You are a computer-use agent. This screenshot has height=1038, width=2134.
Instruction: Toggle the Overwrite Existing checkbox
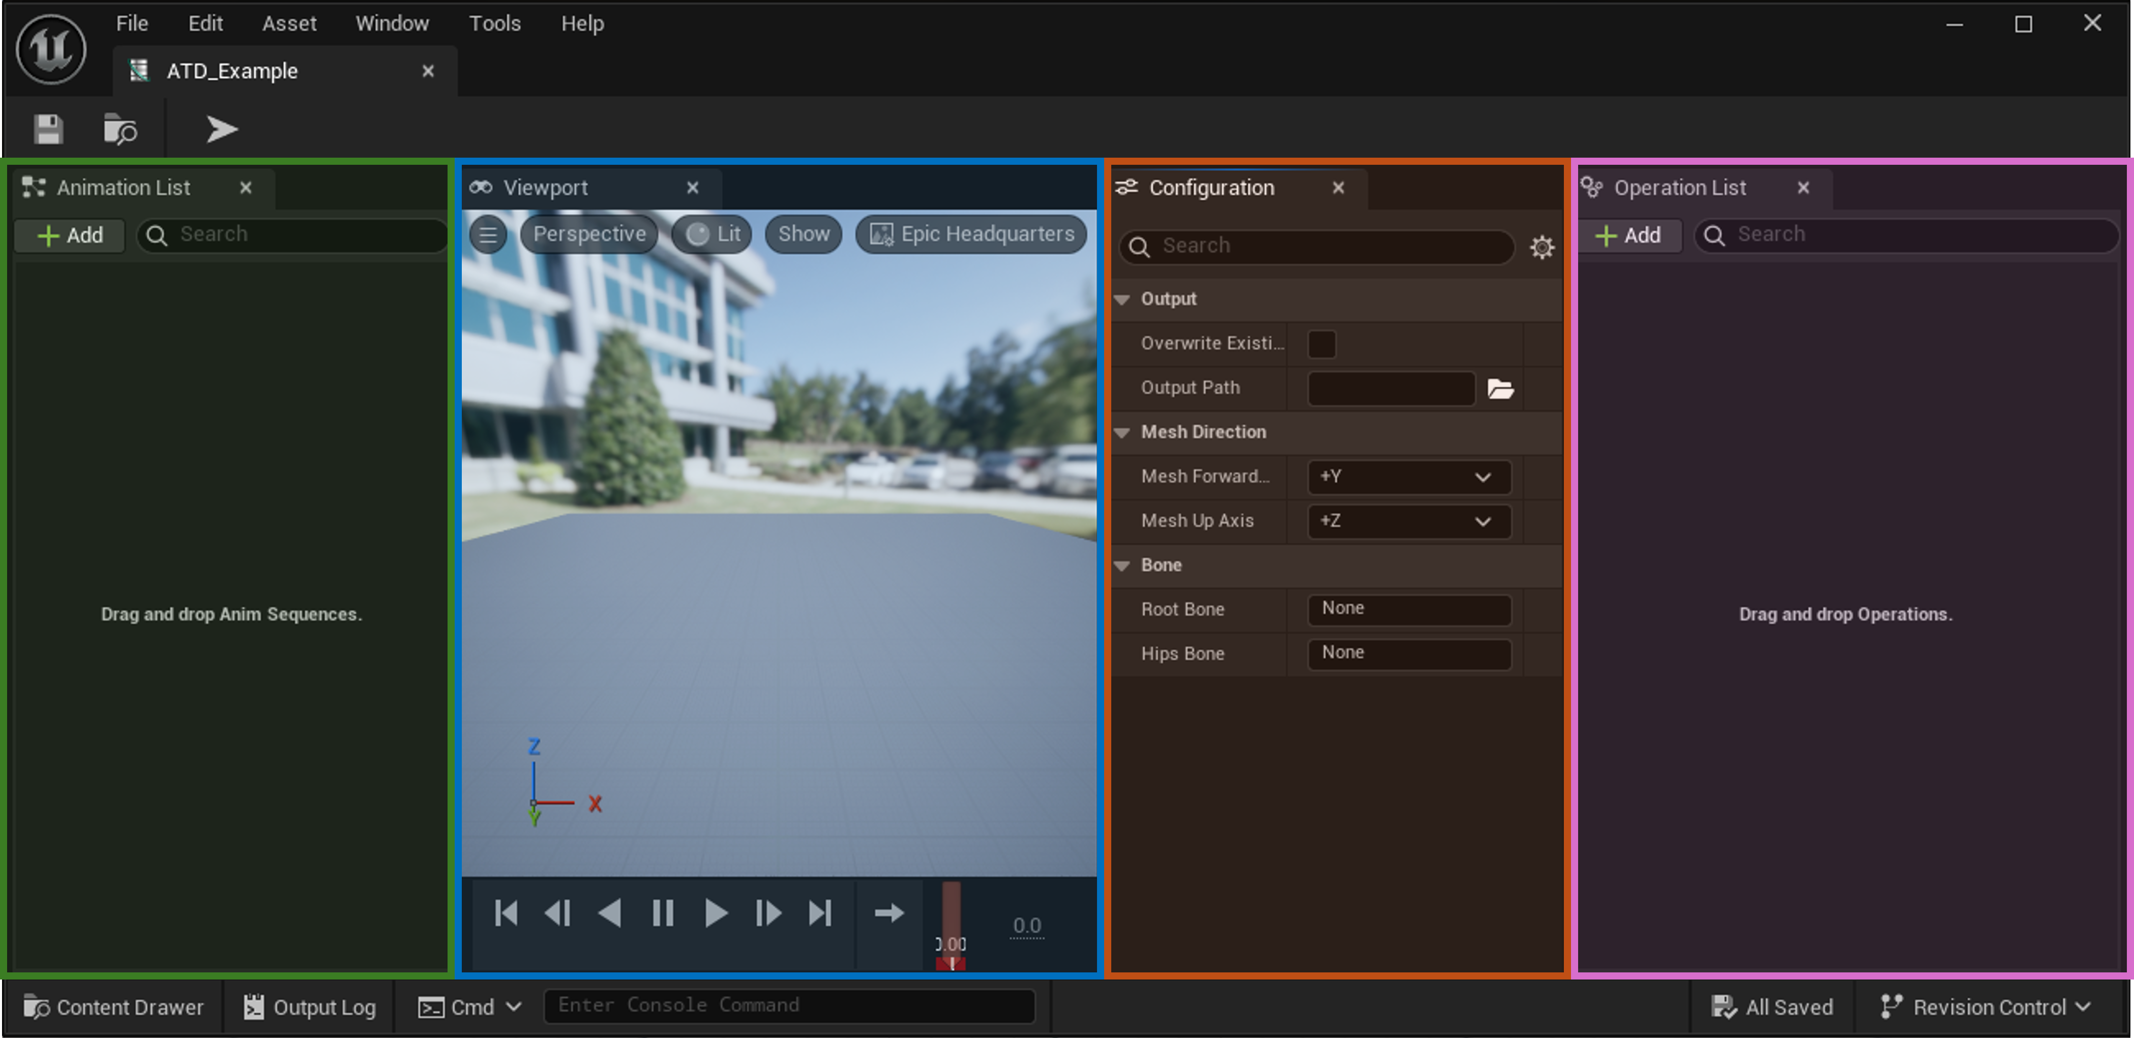1321,344
